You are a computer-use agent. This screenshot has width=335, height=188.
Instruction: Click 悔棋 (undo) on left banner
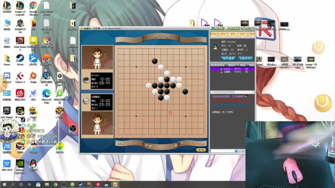(121, 143)
